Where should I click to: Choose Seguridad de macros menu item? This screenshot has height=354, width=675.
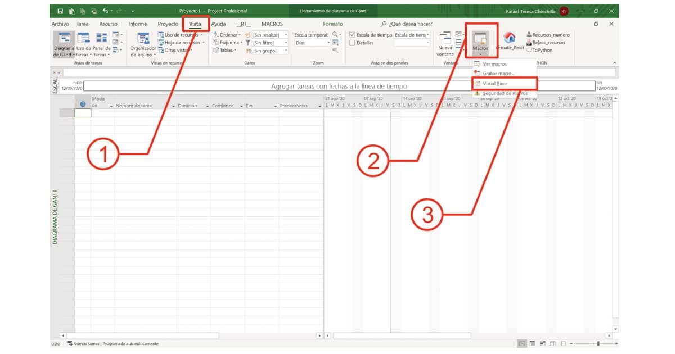point(504,93)
